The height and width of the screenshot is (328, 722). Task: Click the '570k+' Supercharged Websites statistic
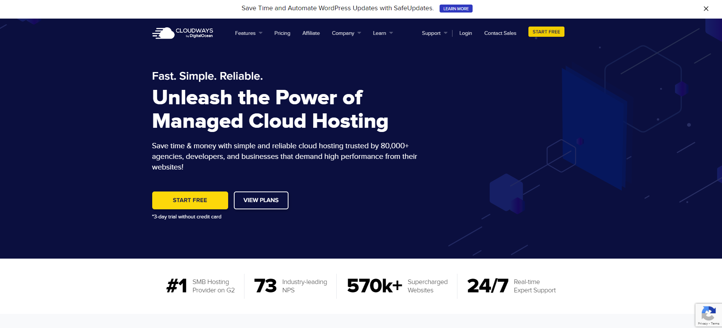(x=397, y=286)
